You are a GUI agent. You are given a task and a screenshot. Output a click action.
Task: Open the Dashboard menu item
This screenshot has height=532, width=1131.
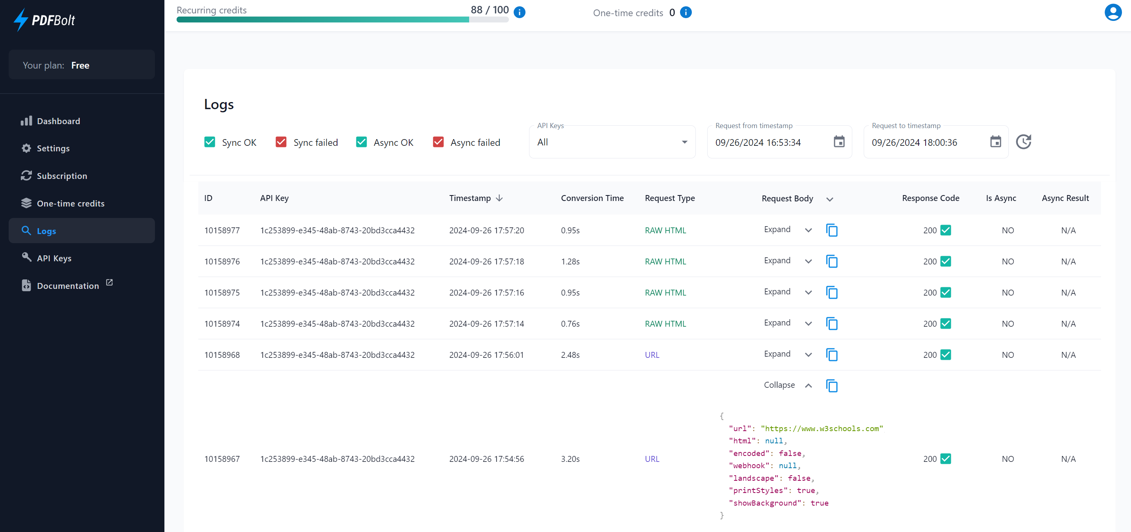[x=82, y=121]
